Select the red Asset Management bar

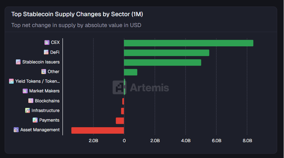98,130
